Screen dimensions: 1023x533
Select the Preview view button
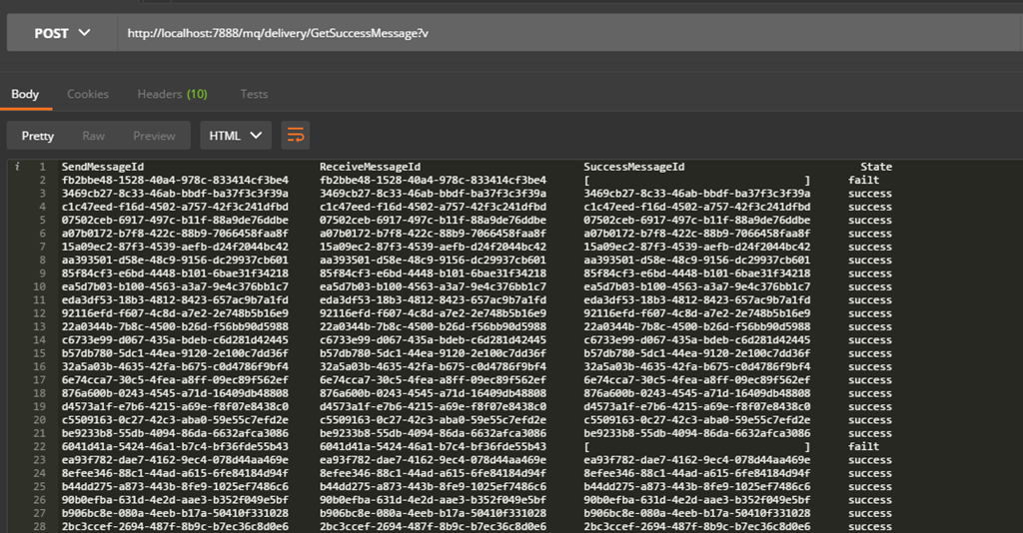point(154,136)
